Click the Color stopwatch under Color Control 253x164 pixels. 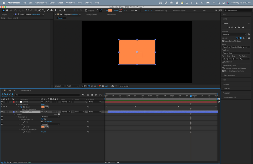[x=21, y=107]
